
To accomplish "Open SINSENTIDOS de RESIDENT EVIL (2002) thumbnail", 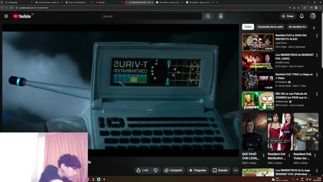I will click(258, 62).
